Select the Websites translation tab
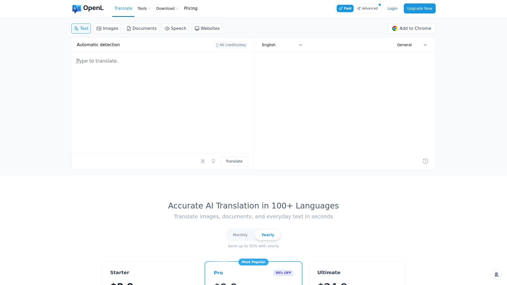The image size is (507, 285). pyautogui.click(x=207, y=28)
